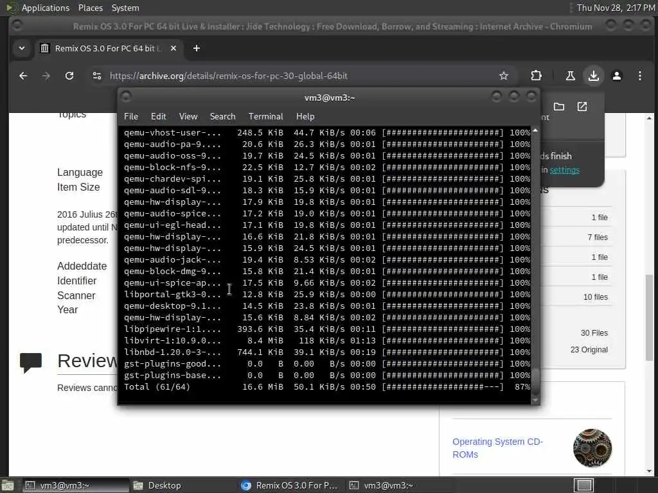Image resolution: width=658 pixels, height=493 pixels.
Task: Click the '10 files' download entry
Action: point(596,297)
